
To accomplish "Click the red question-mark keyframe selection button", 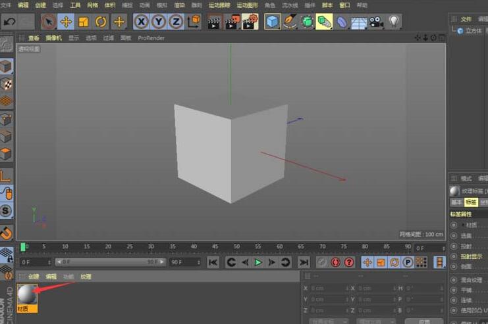I will click(x=349, y=262).
